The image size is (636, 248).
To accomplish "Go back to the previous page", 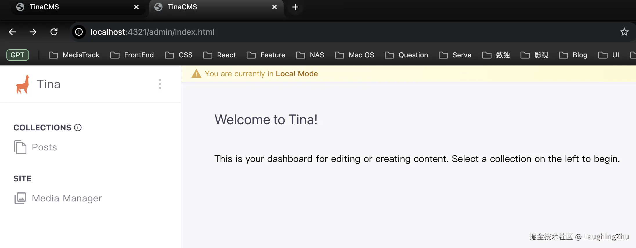I will [12, 32].
